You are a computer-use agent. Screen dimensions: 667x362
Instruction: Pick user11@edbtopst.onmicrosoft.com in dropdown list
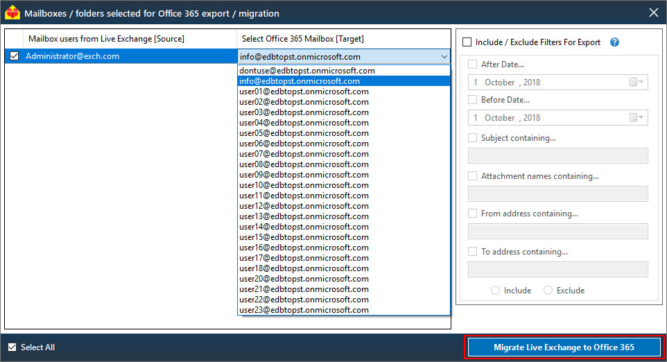click(344, 196)
